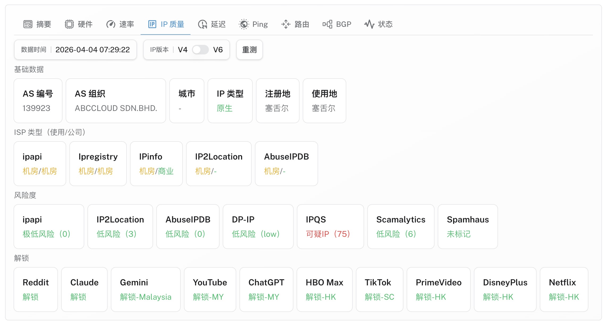Viewport: 607px width, 326px height.
Task: Click the IPQS 可疑IP (75) value
Action: pyautogui.click(x=328, y=234)
